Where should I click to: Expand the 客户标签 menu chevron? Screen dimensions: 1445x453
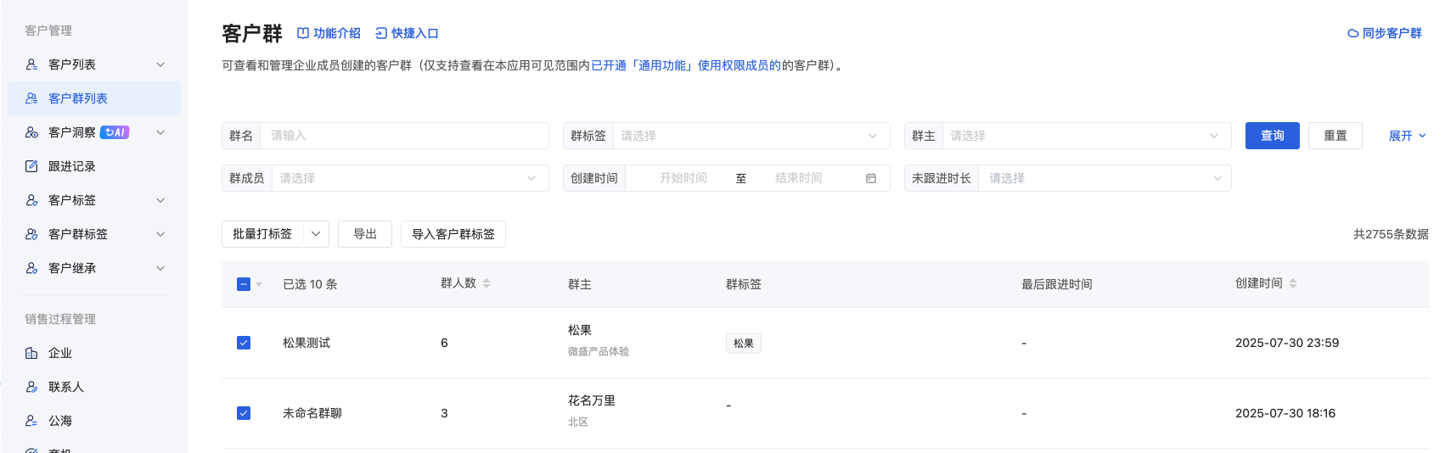(160, 200)
